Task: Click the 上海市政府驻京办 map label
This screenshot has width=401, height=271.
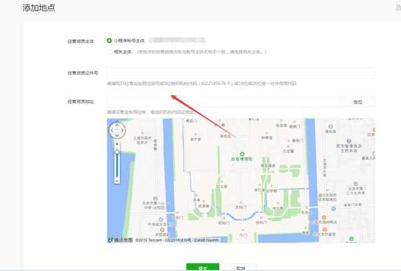Action: (142, 140)
